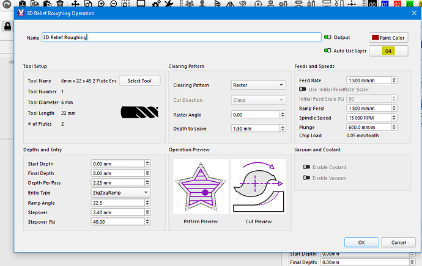Click the snap crosshair point icon
The height and width of the screenshot is (266, 422).
click(x=352, y=4)
